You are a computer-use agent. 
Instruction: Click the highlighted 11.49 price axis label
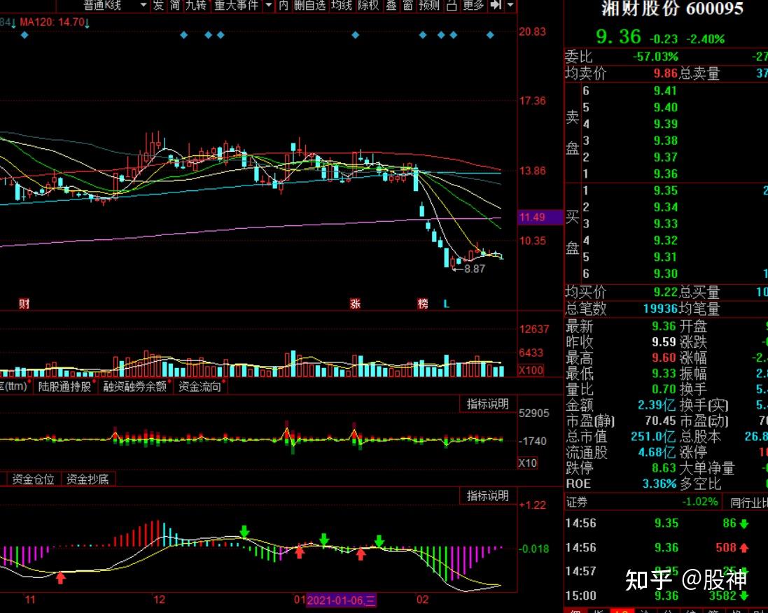(540, 217)
